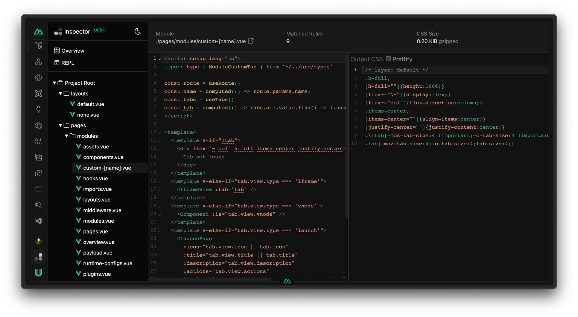Open the Pages panel icon in sidebar
578x317 pixels.
(x=38, y=45)
